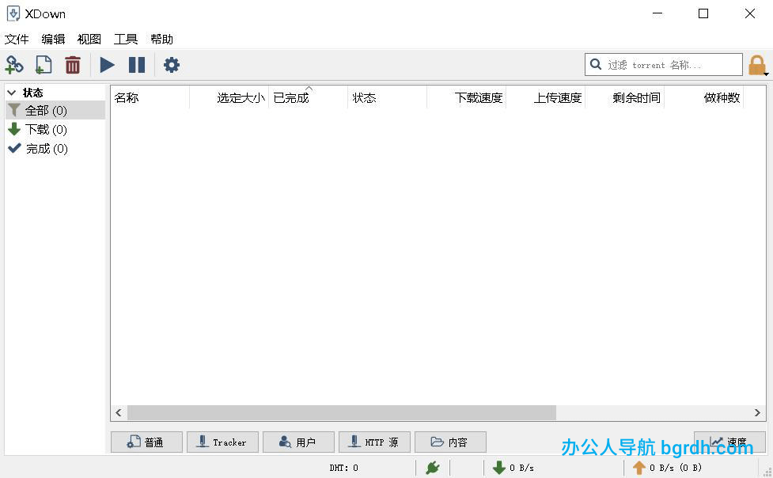Minimize the XDown window
This screenshot has width=773, height=478.
pos(657,13)
